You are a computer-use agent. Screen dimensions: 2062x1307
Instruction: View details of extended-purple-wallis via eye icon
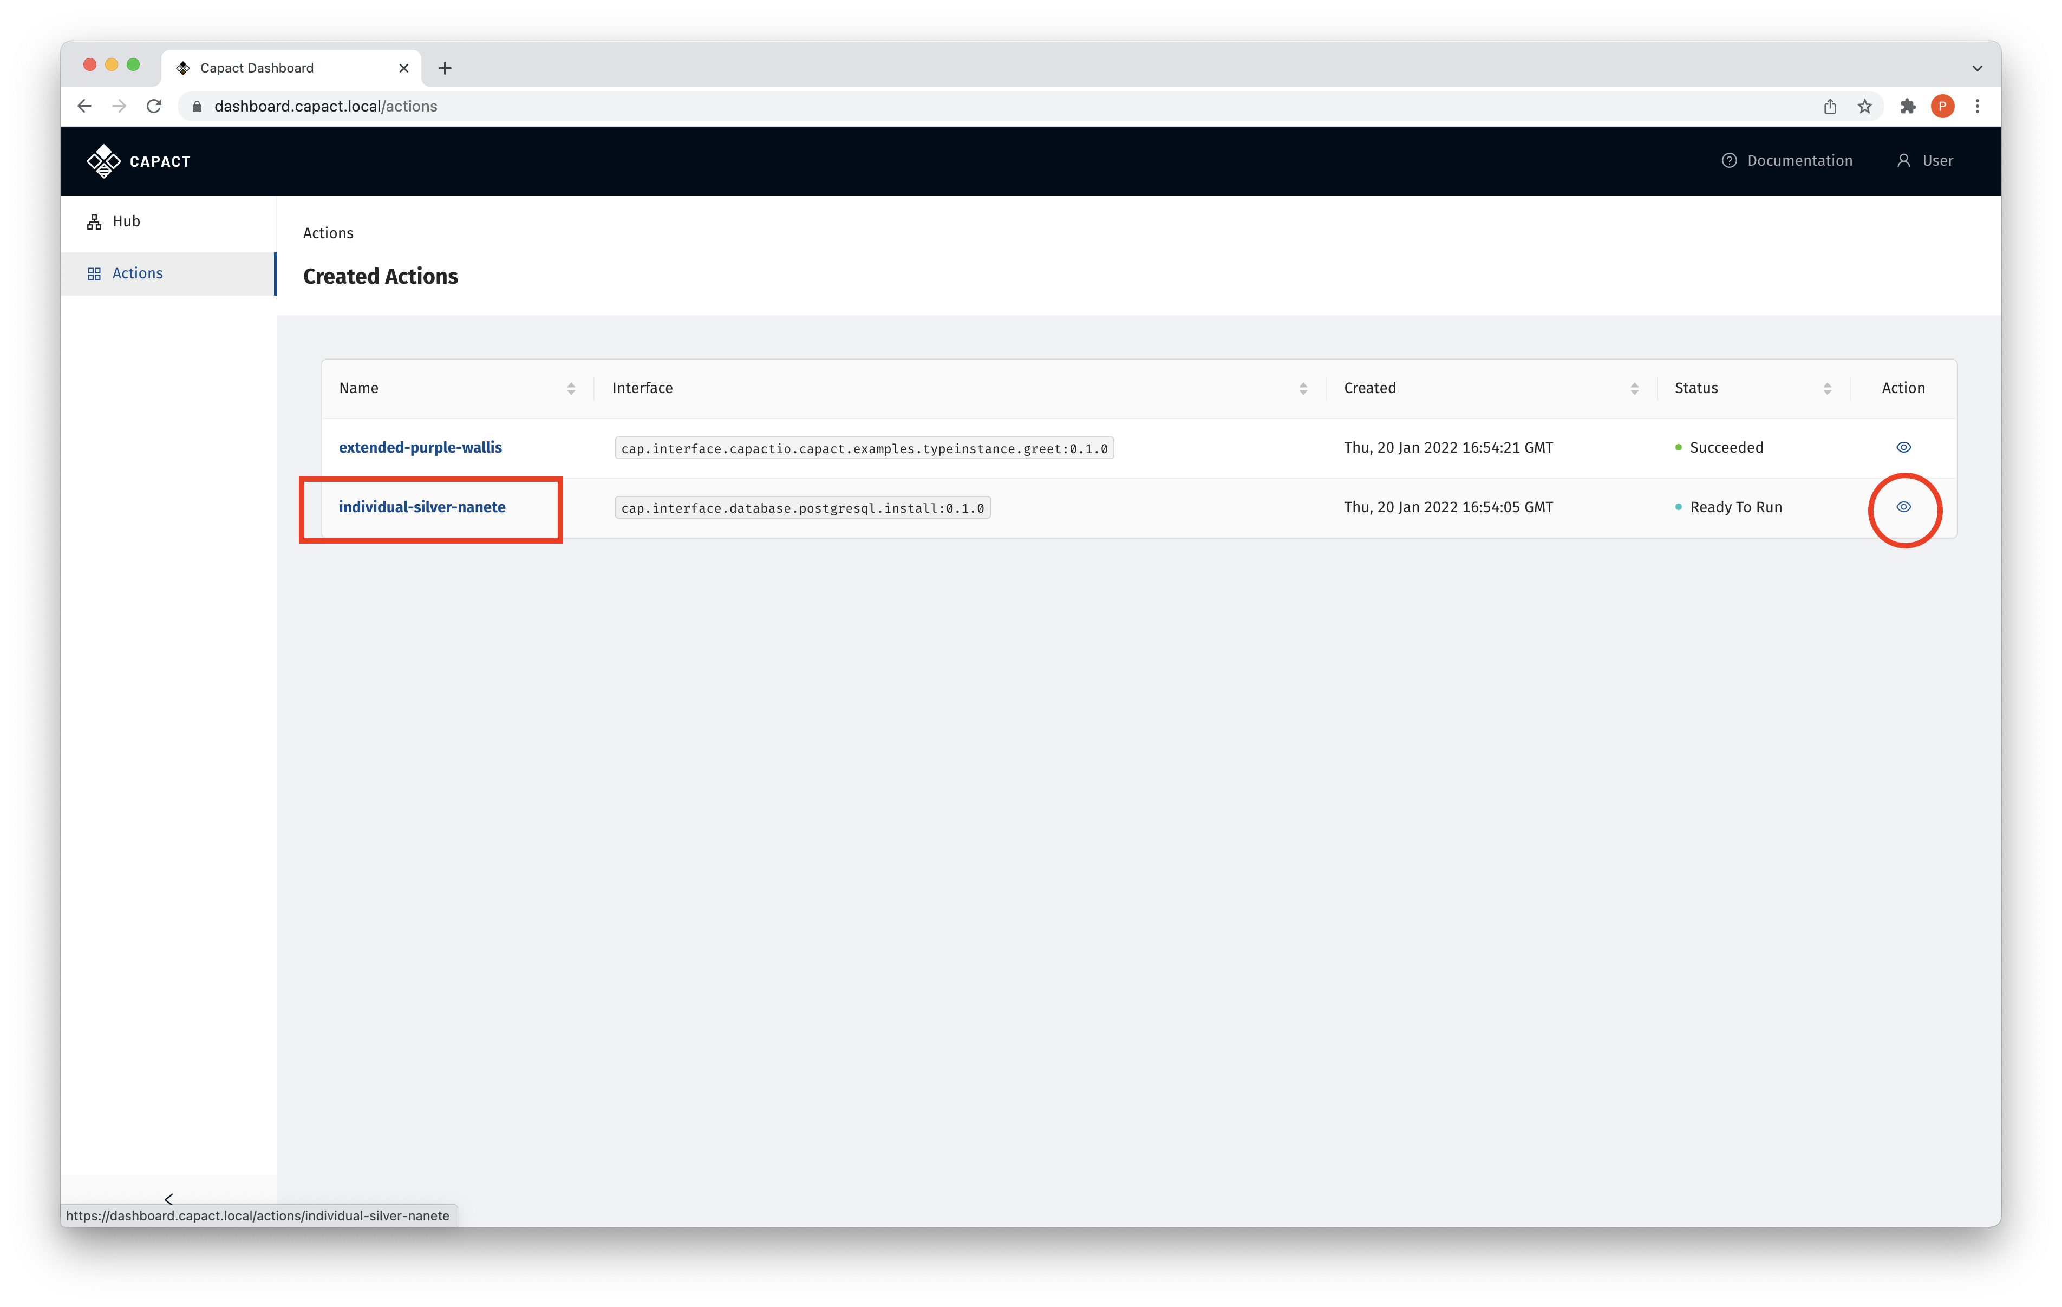point(1904,446)
